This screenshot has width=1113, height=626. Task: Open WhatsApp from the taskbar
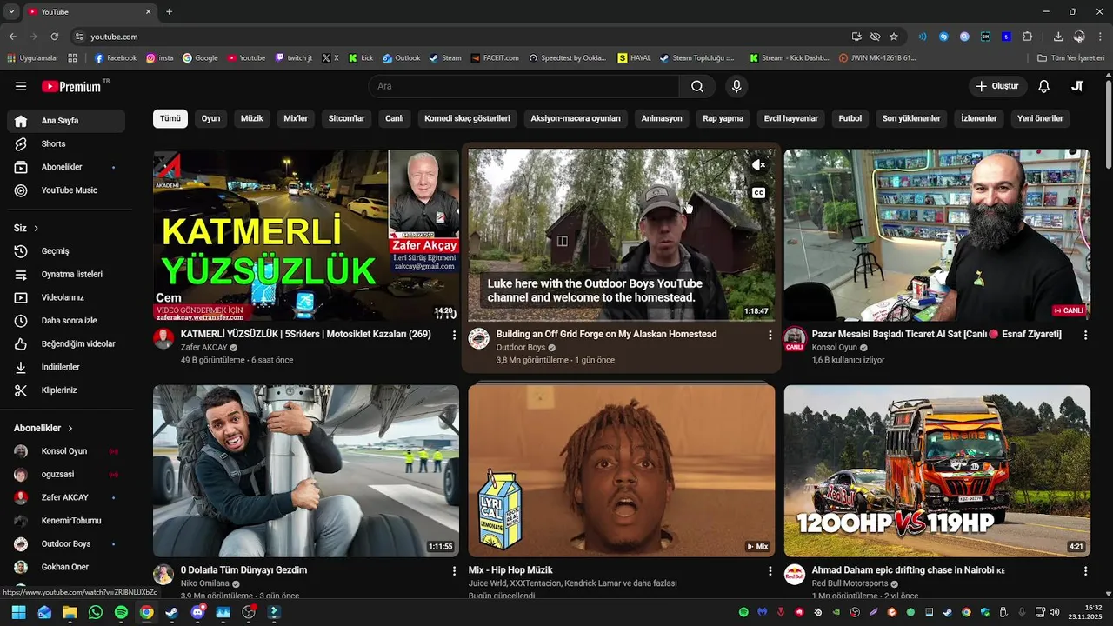tap(96, 612)
